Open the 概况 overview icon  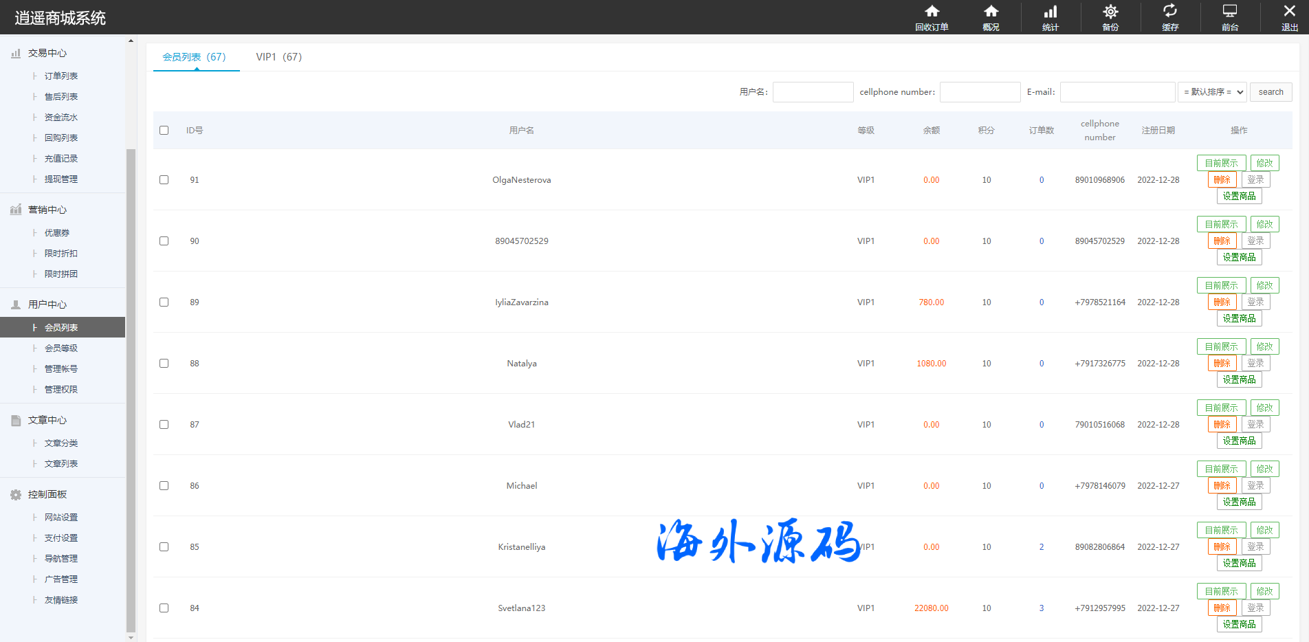[x=991, y=12]
